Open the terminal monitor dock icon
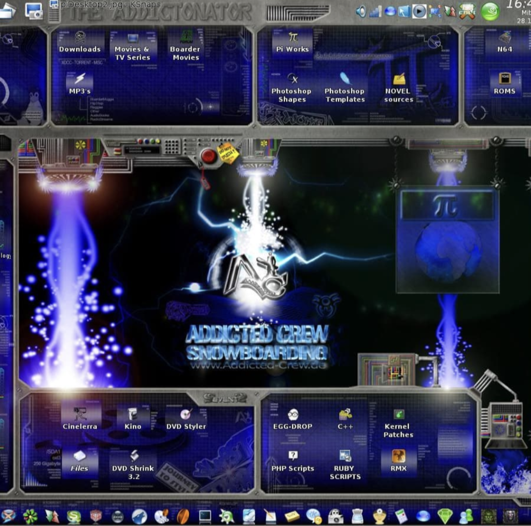The width and height of the screenshot is (531, 526). point(205,517)
